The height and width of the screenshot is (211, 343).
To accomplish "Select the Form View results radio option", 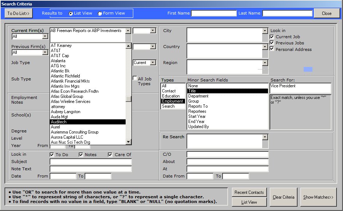I will pos(100,13).
